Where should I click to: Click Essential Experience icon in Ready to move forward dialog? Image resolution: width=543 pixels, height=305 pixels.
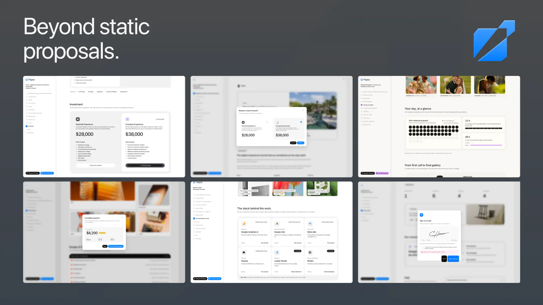tap(243, 122)
